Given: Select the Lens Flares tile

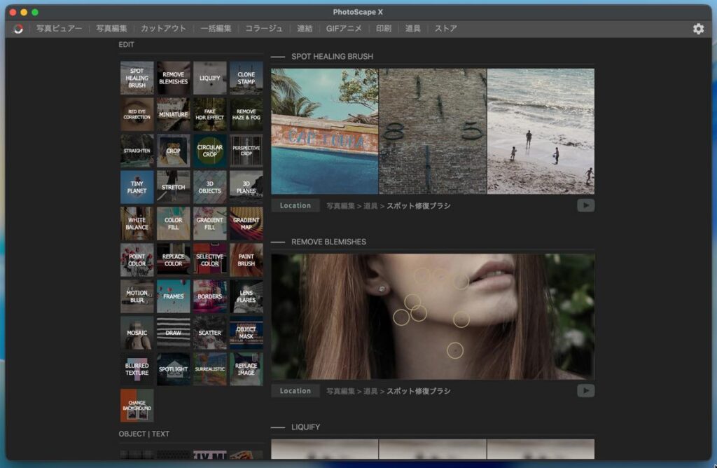Looking at the screenshot, I should pos(246,296).
